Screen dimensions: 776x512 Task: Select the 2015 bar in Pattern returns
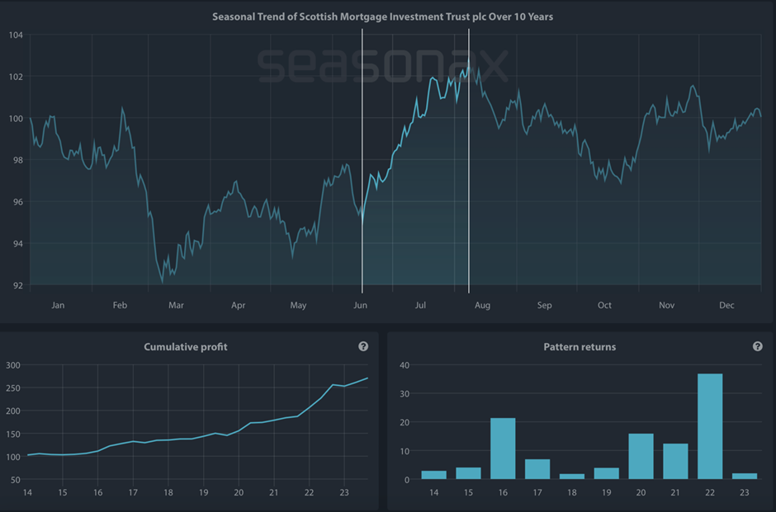(468, 473)
